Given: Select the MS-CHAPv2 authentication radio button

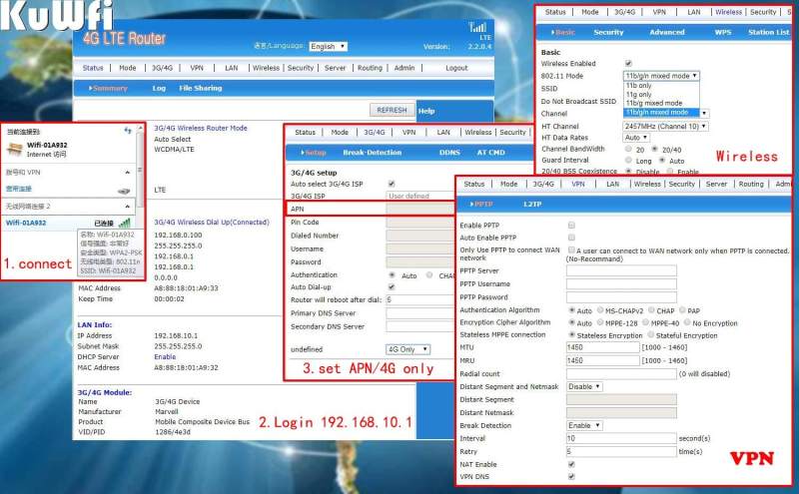Looking at the screenshot, I should 600,310.
